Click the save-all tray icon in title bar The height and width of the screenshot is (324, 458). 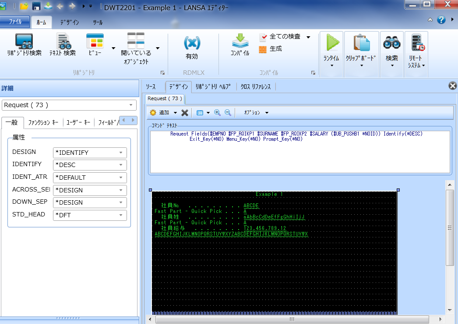(48, 6)
